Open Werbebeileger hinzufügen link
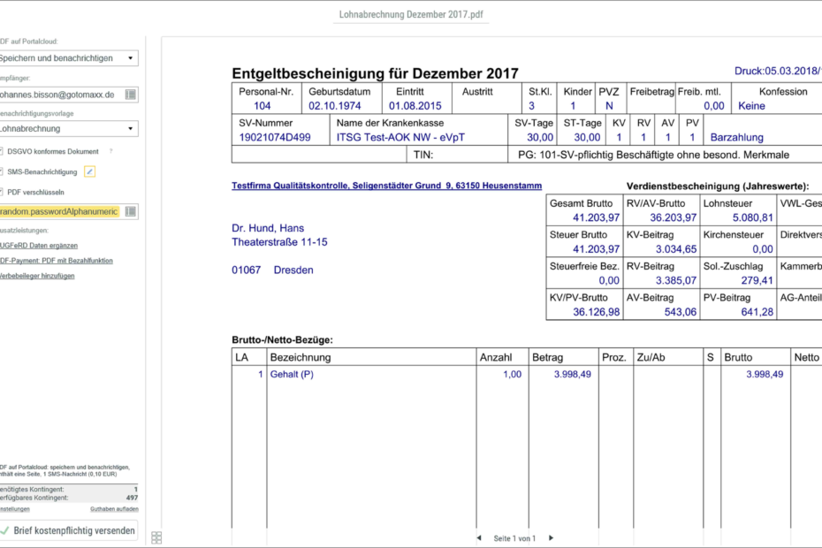Screen dimensions: 822x548 [x=37, y=276]
